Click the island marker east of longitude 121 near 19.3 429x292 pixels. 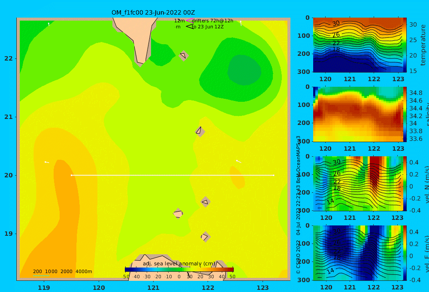click(x=178, y=213)
